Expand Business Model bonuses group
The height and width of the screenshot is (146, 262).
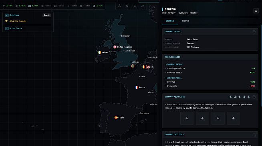[x=173, y=78]
